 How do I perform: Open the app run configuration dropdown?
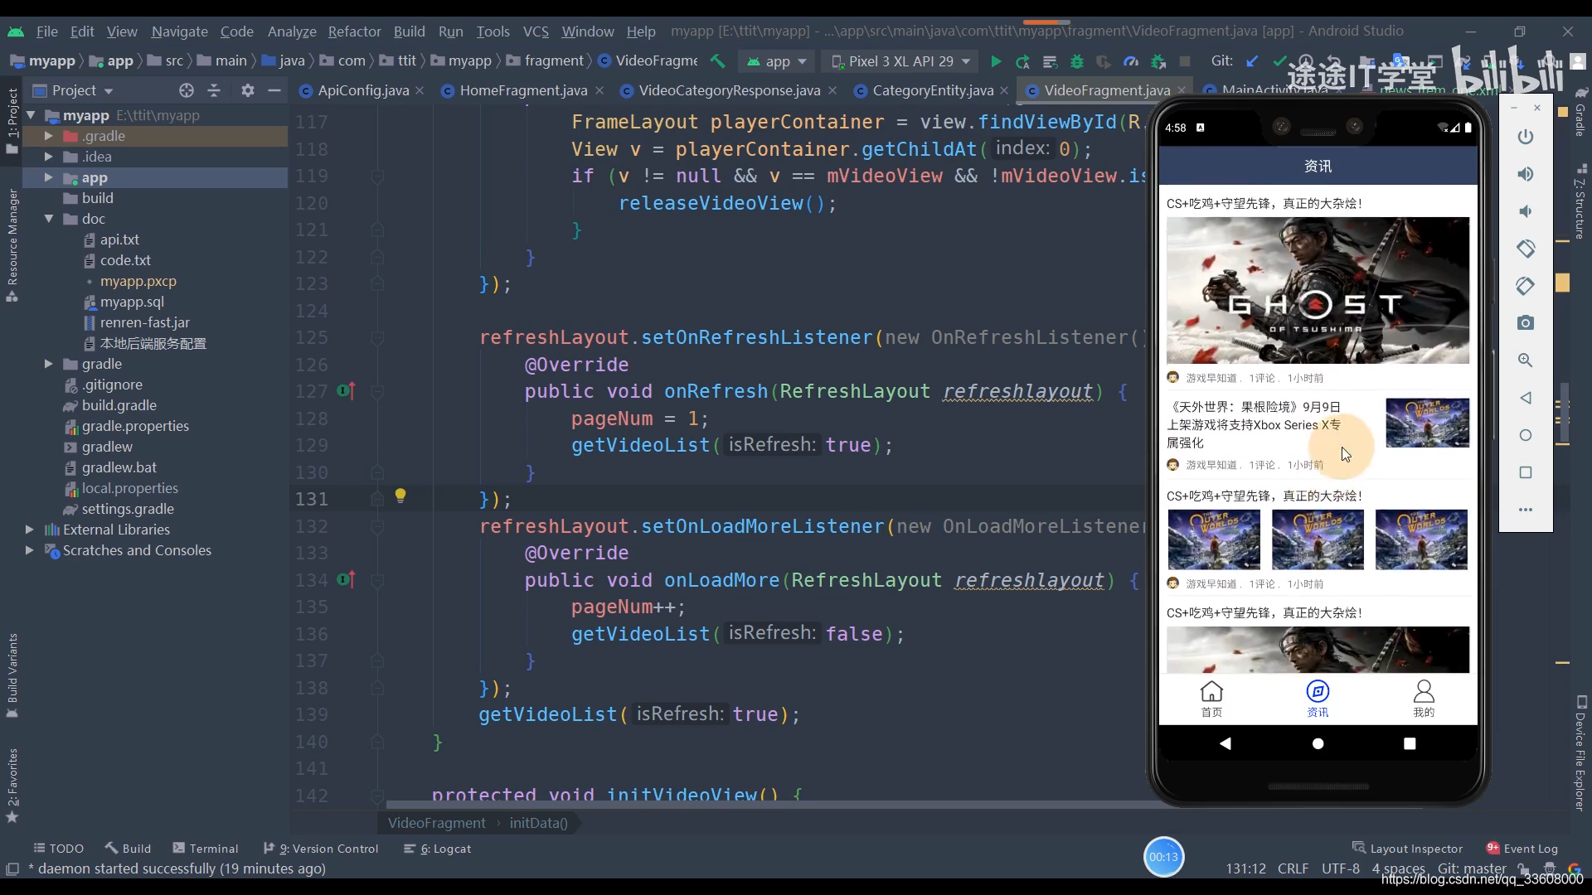point(777,61)
